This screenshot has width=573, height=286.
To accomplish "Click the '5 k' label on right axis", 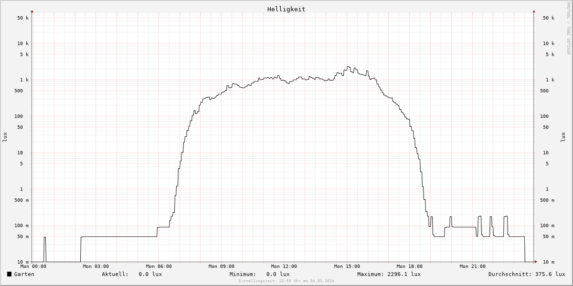I will tap(550, 54).
